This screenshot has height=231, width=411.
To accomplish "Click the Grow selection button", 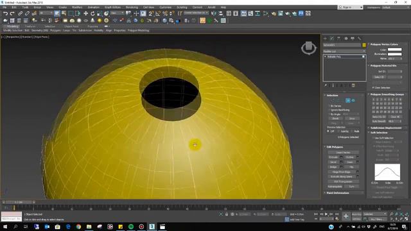I will (352, 118).
